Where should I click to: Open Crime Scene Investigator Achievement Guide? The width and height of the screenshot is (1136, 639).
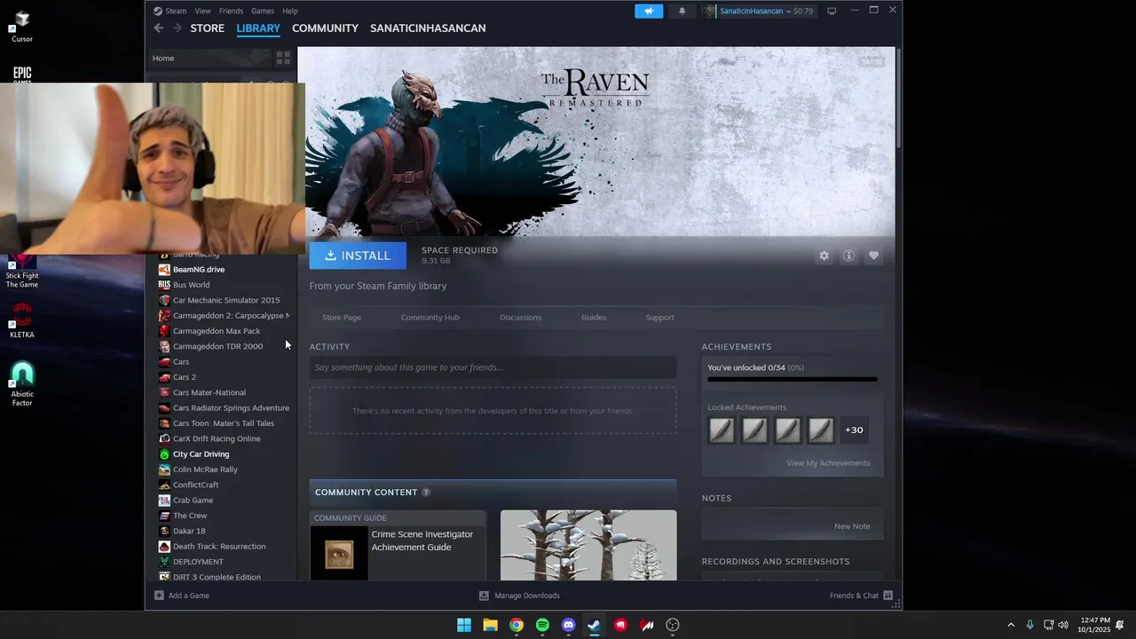coord(398,545)
